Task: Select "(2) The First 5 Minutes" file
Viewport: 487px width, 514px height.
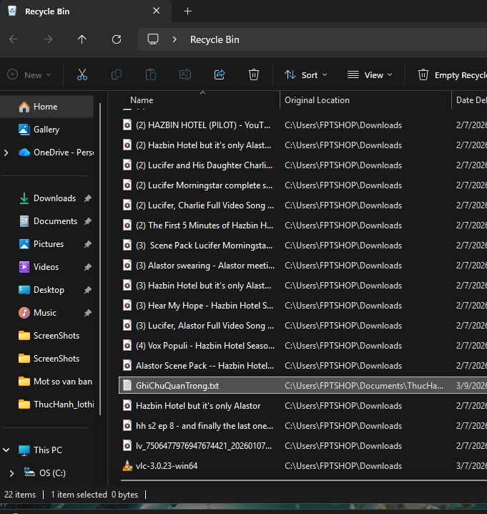Action: tap(303, 226)
